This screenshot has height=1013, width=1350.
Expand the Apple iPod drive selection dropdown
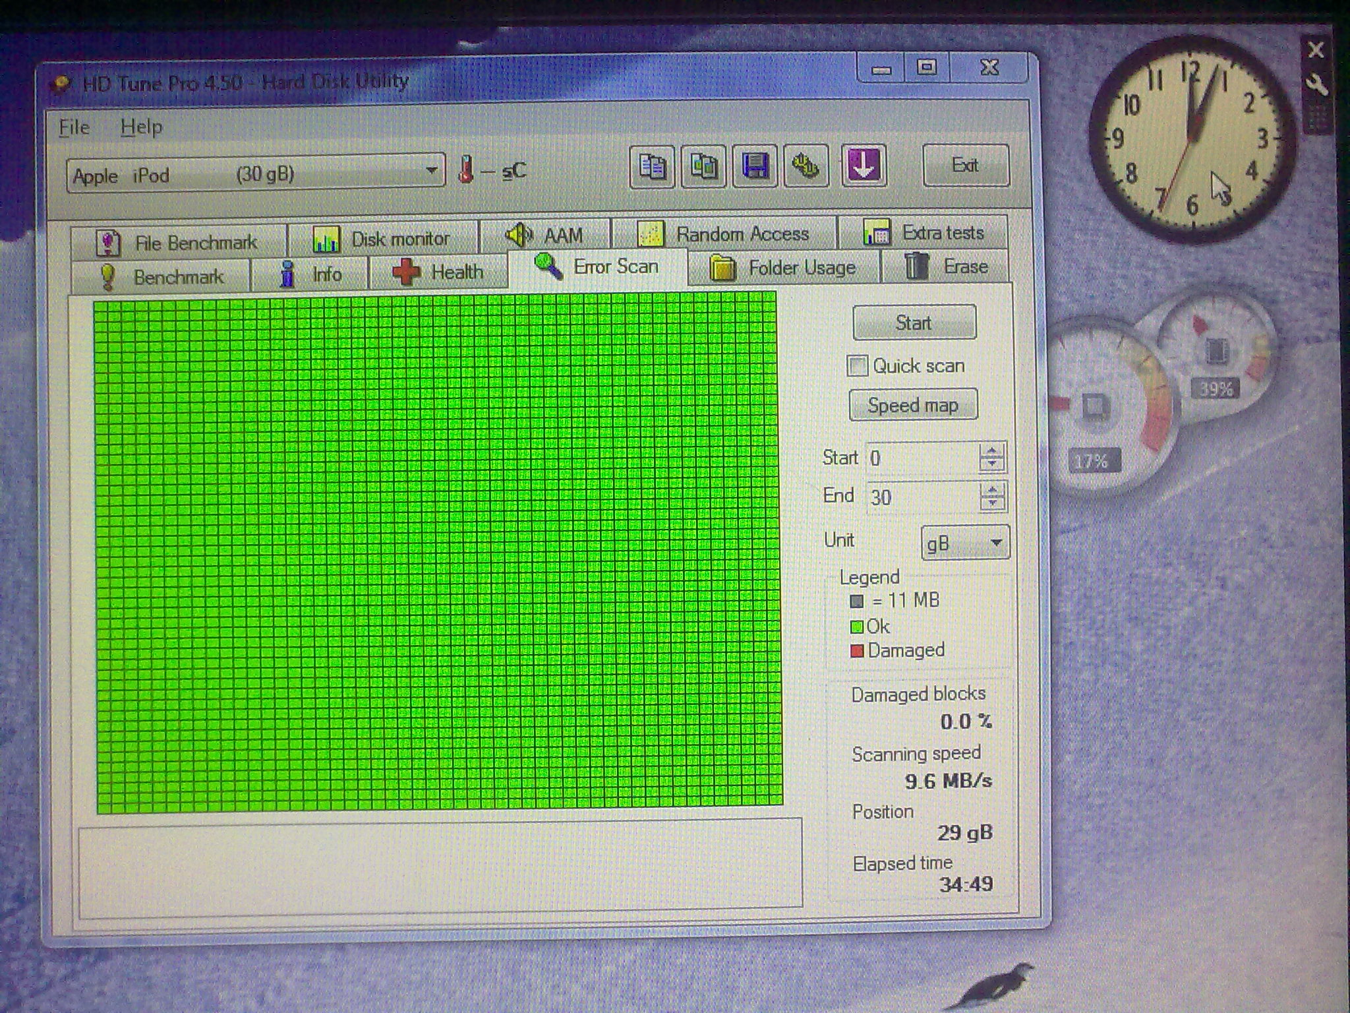(x=431, y=171)
